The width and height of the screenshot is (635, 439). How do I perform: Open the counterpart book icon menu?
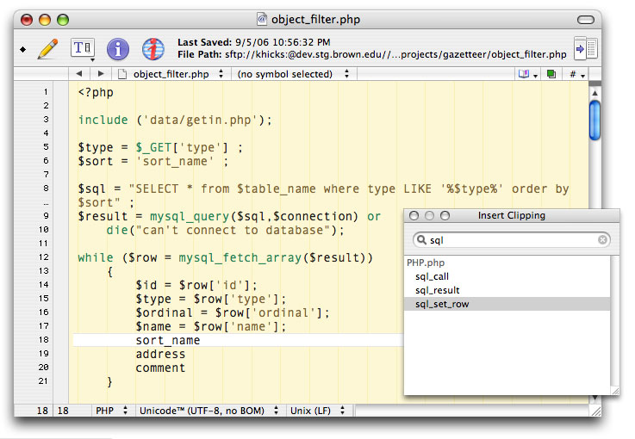(528, 74)
